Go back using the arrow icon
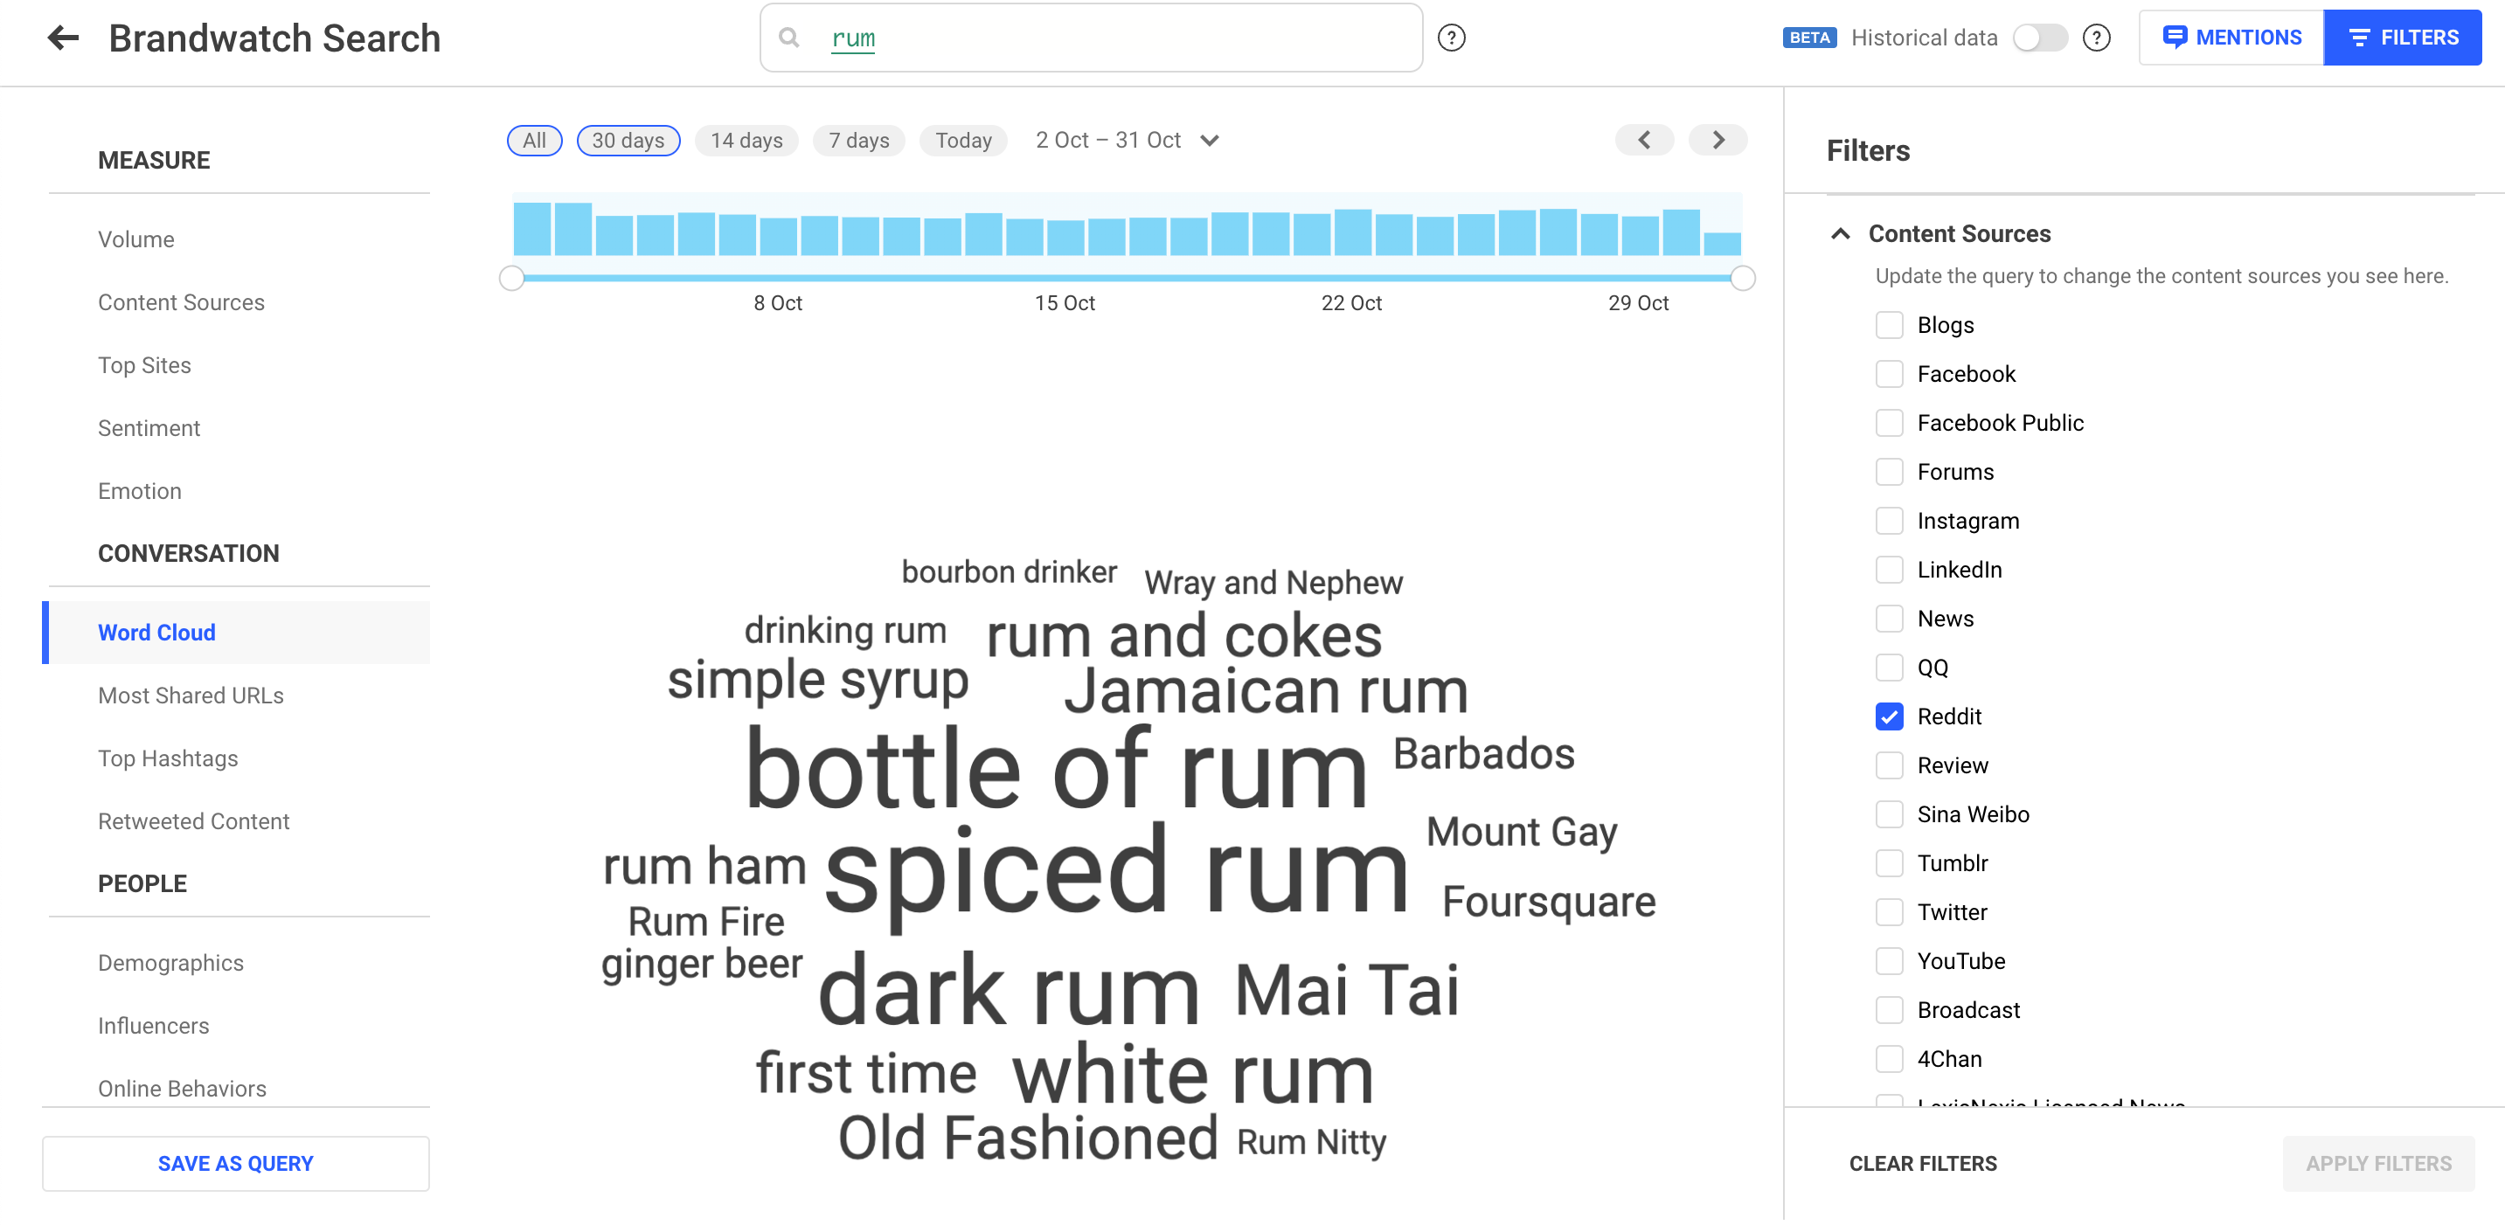Screen dimensions: 2505x1225 click(63, 38)
